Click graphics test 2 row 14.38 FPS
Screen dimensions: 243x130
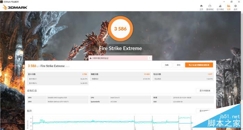click(x=58, y=83)
